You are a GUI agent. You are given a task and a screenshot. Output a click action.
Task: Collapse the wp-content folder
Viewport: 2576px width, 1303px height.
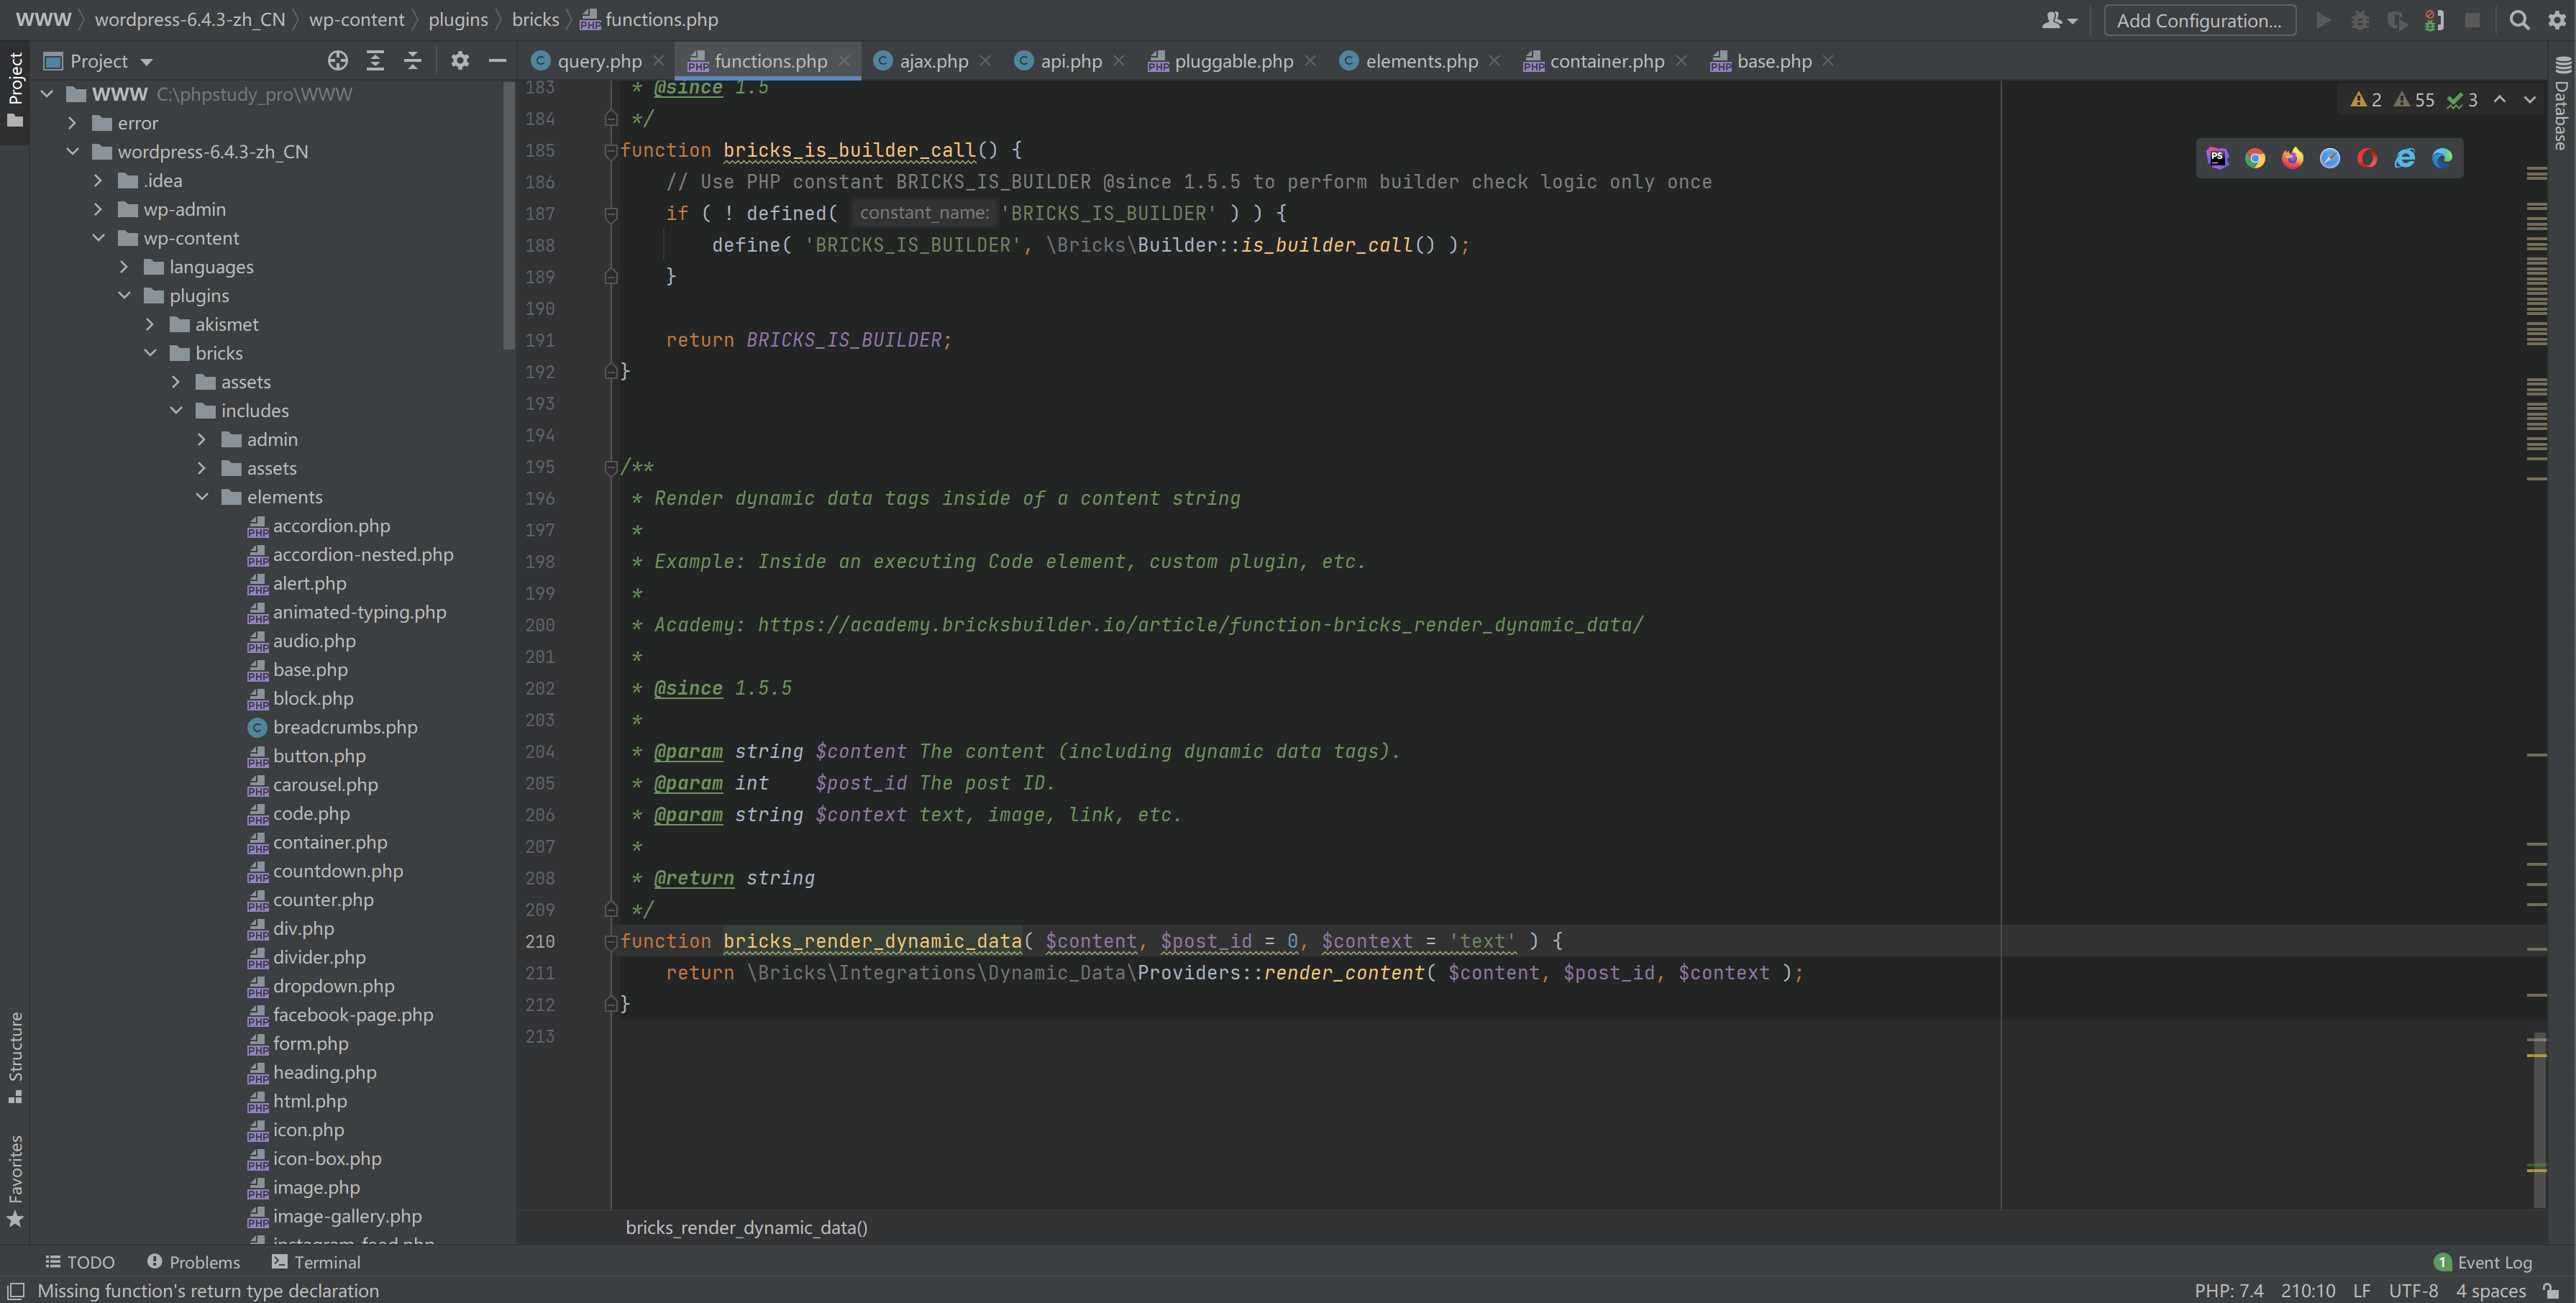(98, 238)
